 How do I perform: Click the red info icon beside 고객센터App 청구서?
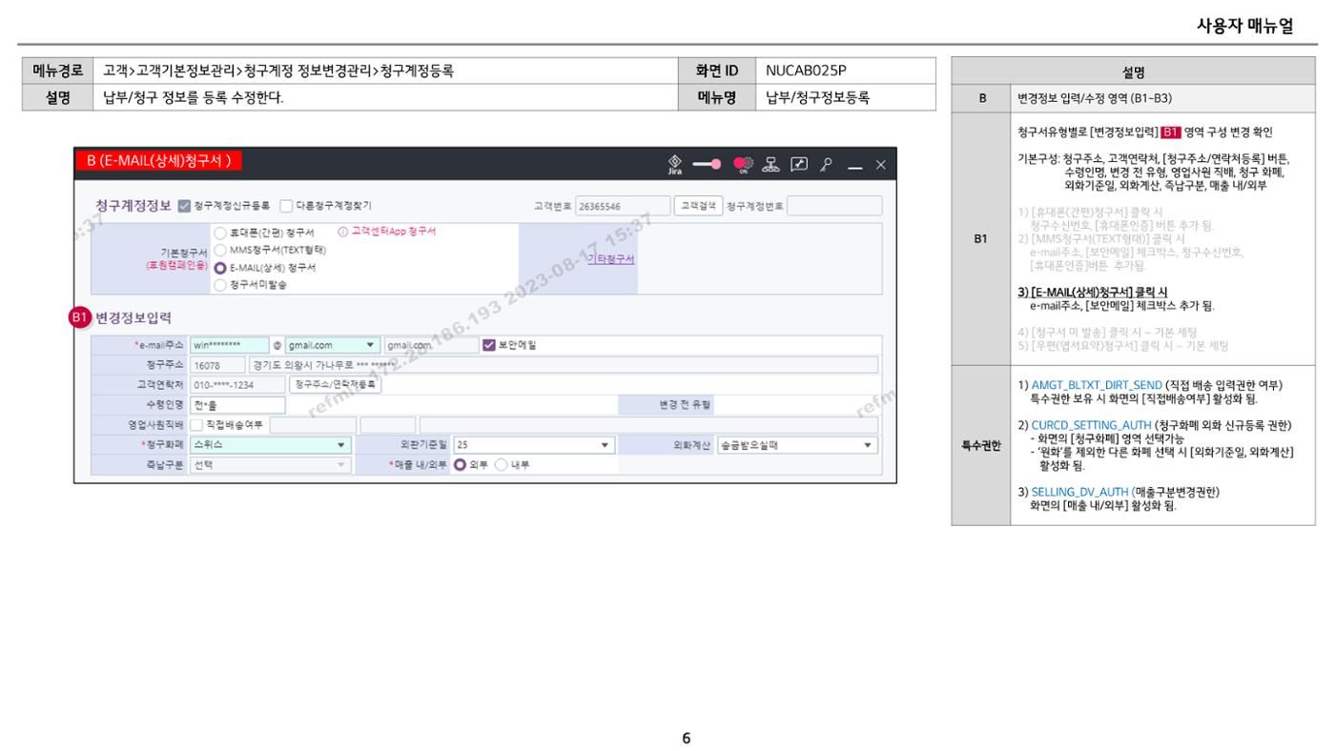[x=344, y=232]
